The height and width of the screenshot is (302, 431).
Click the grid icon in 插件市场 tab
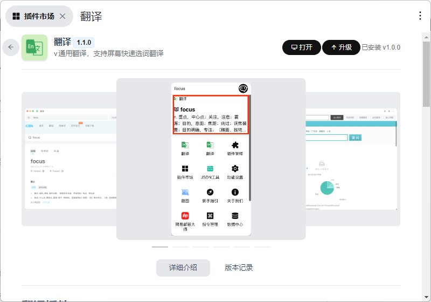pyautogui.click(x=16, y=16)
